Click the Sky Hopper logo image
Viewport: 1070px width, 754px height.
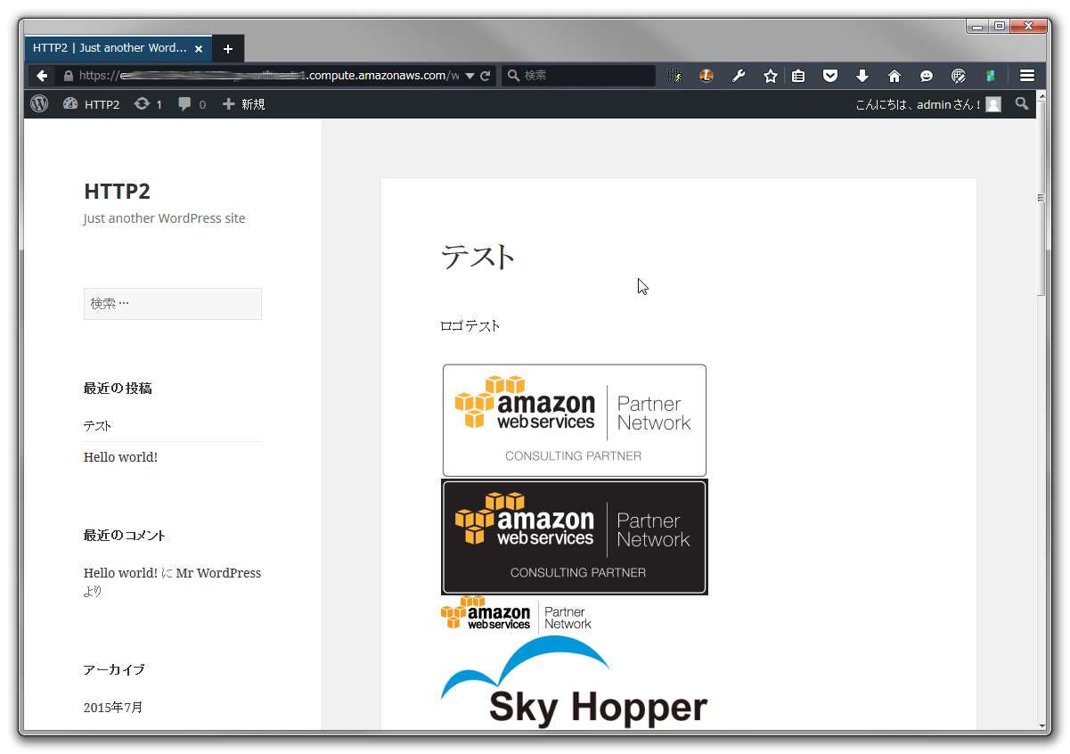tap(575, 682)
